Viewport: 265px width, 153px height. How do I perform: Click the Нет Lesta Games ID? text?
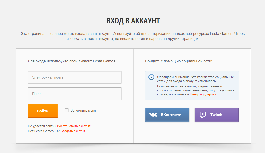pos(44,131)
